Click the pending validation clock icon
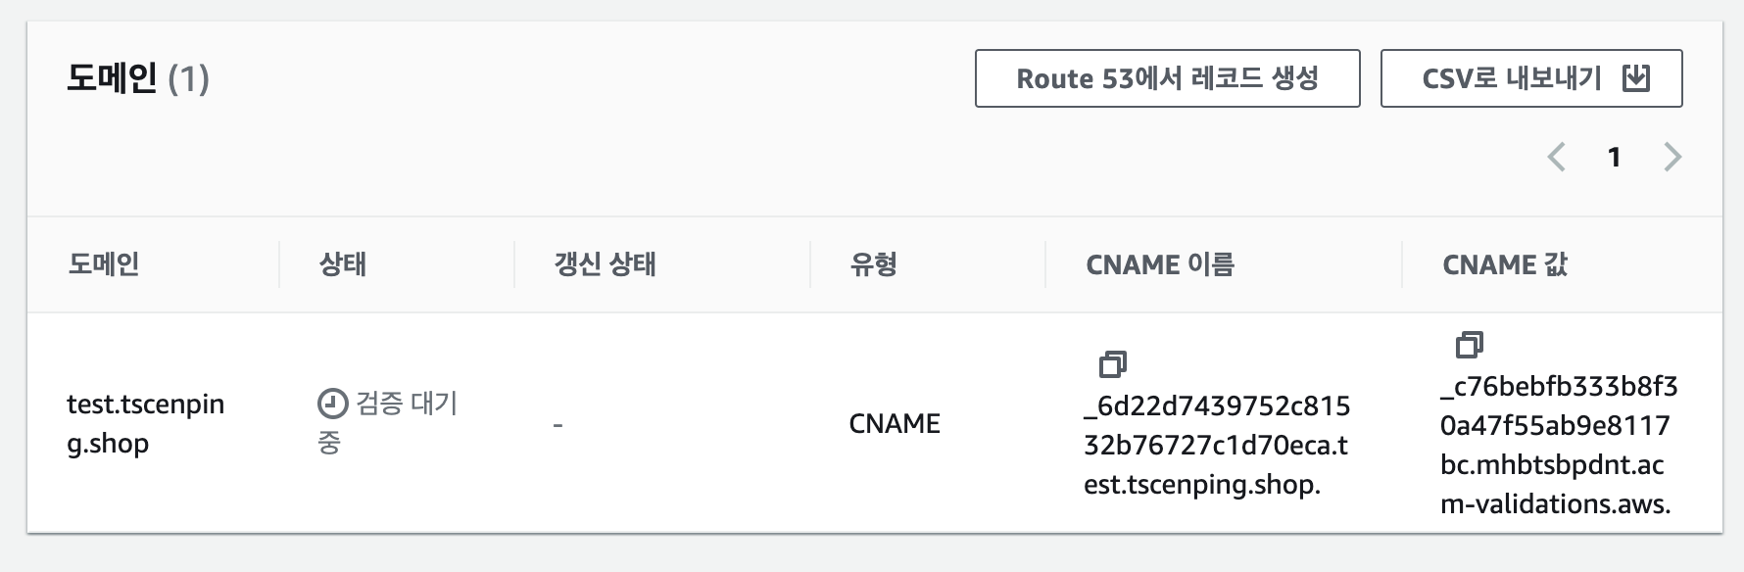 click(333, 404)
